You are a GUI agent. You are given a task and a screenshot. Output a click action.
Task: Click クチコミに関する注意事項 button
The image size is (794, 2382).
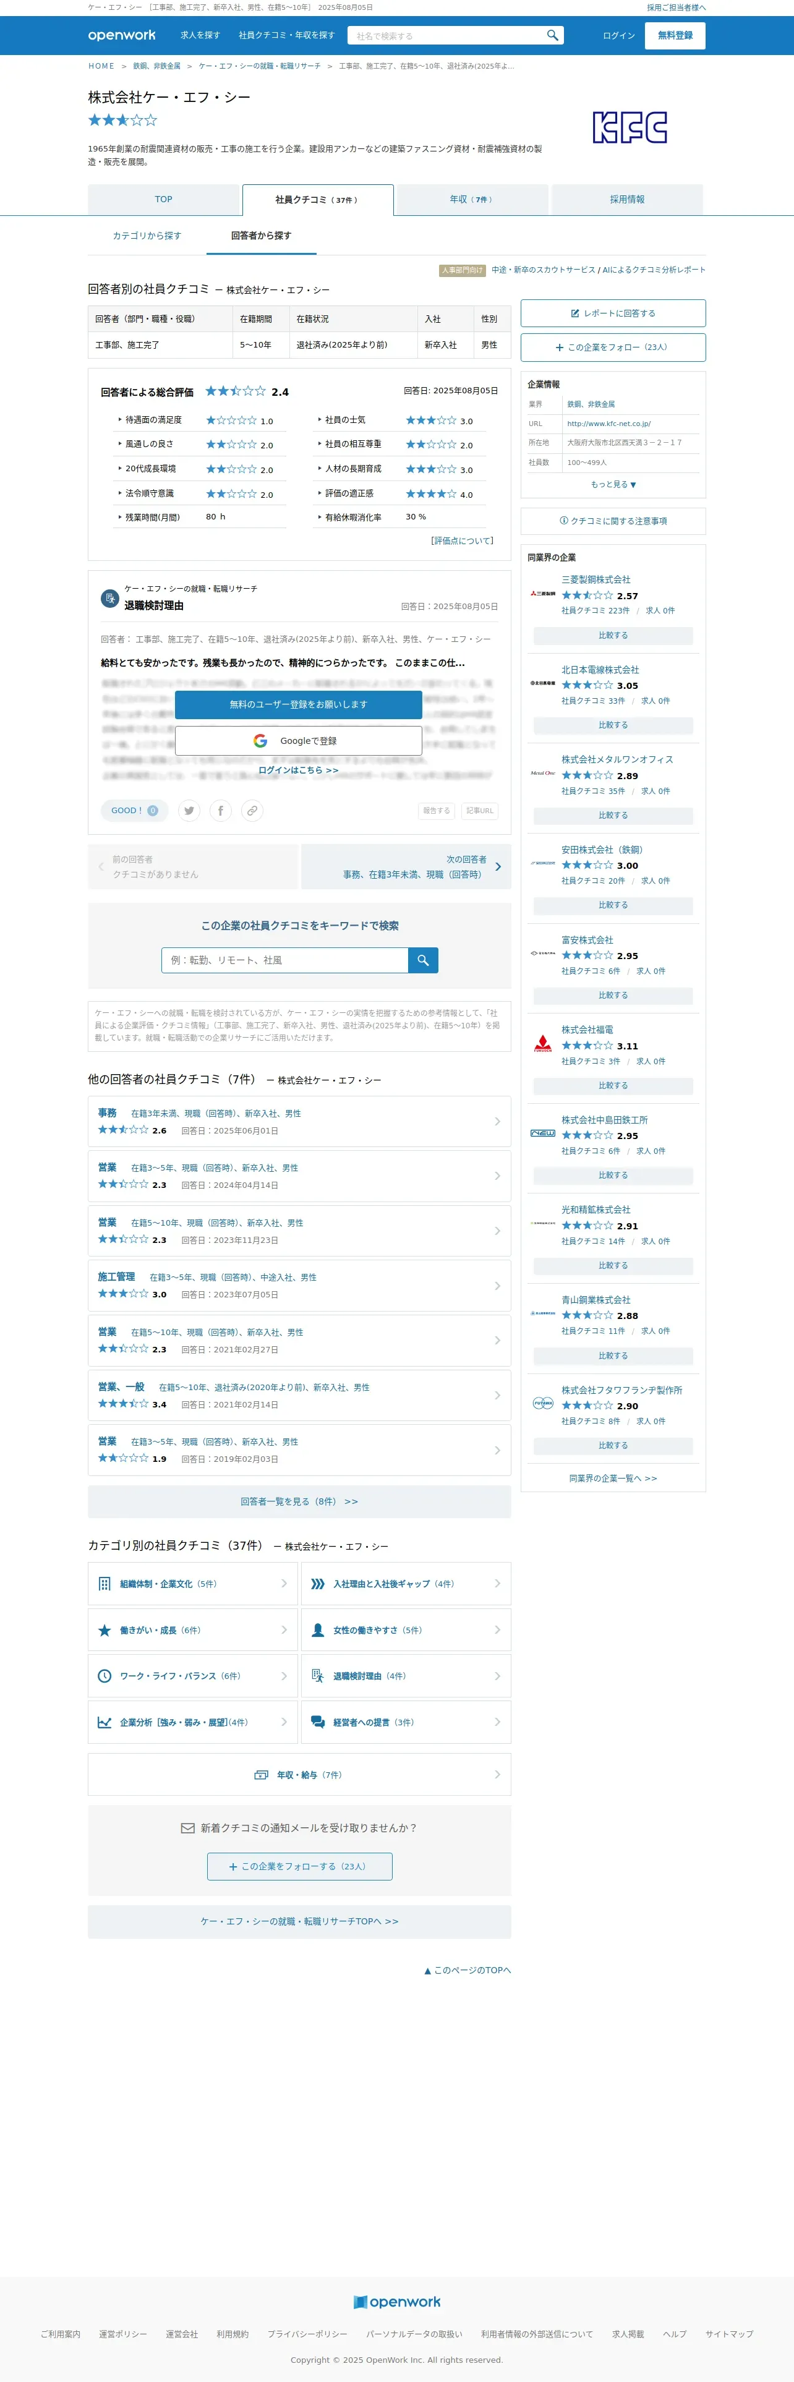(x=613, y=521)
